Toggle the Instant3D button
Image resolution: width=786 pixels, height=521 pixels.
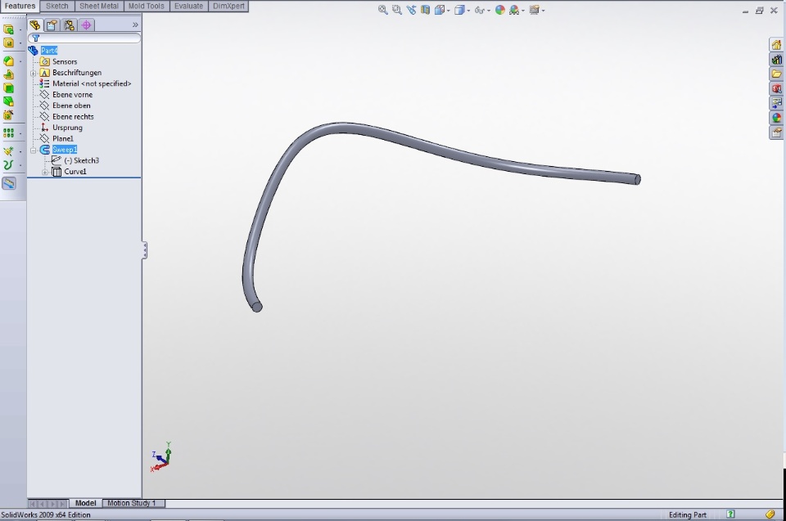click(9, 183)
